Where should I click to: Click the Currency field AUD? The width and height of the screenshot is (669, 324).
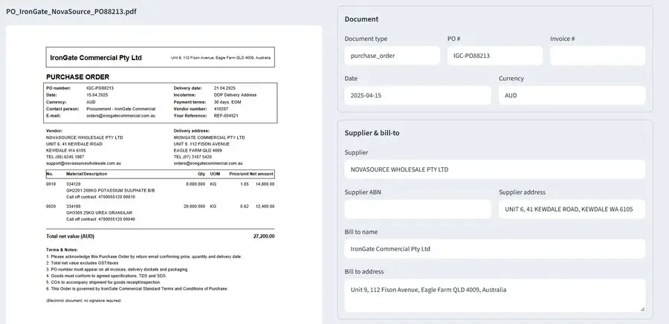coord(572,96)
